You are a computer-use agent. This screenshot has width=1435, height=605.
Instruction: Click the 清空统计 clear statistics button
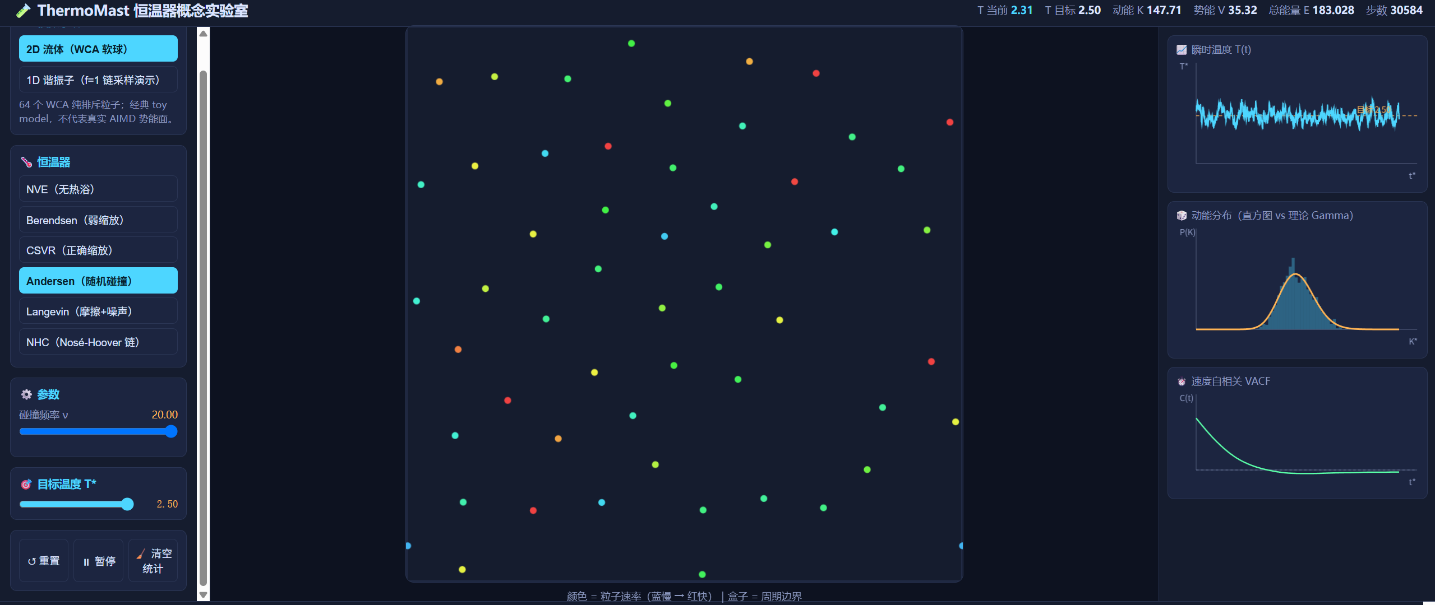coord(153,561)
